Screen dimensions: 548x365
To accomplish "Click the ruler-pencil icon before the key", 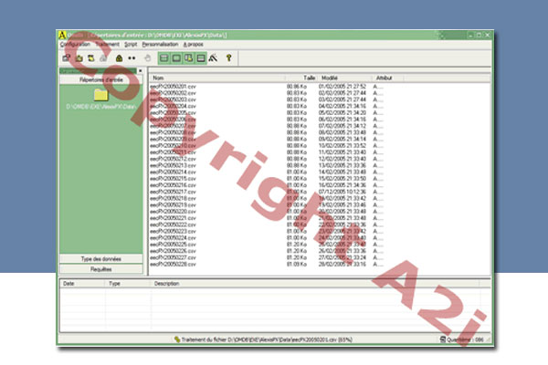I will tap(213, 57).
